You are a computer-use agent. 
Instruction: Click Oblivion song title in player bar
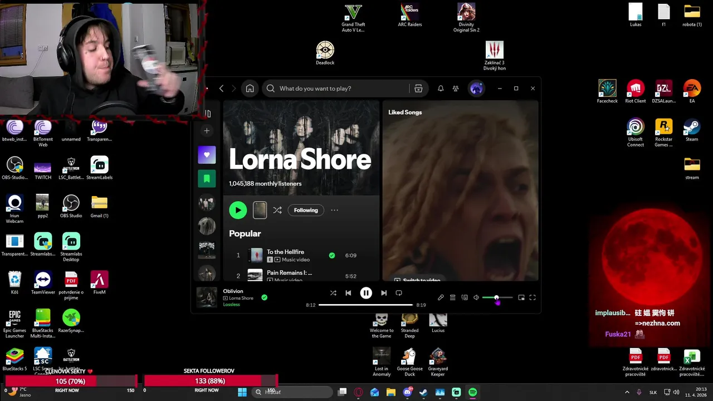[x=233, y=291]
